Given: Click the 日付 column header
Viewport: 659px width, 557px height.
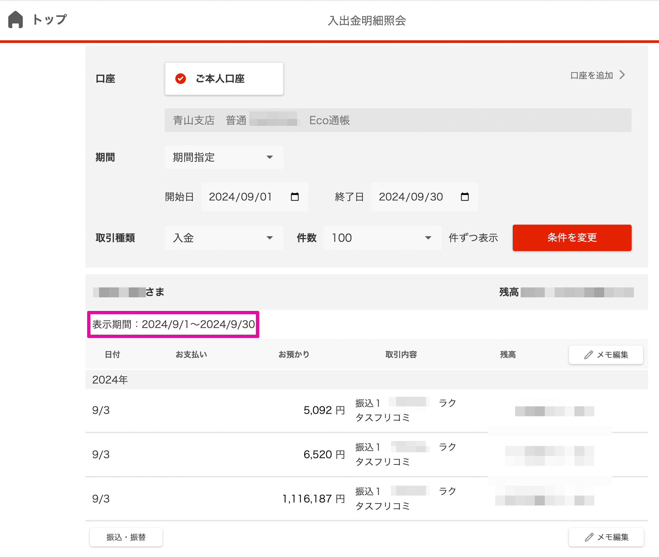Looking at the screenshot, I should point(112,355).
